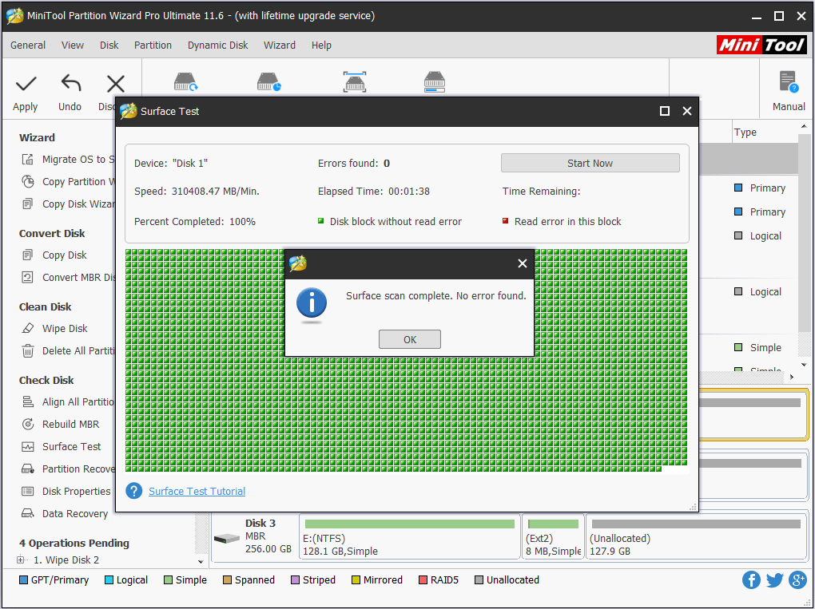815x609 pixels.
Task: Open Disk Properties from the sidebar
Action: pyautogui.click(x=76, y=491)
